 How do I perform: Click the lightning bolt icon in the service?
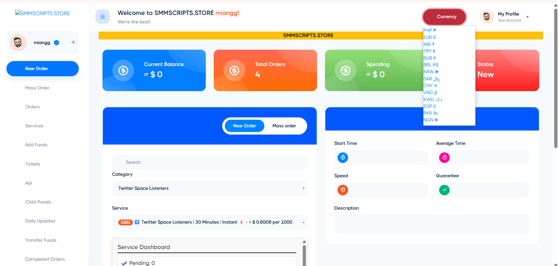point(241,222)
